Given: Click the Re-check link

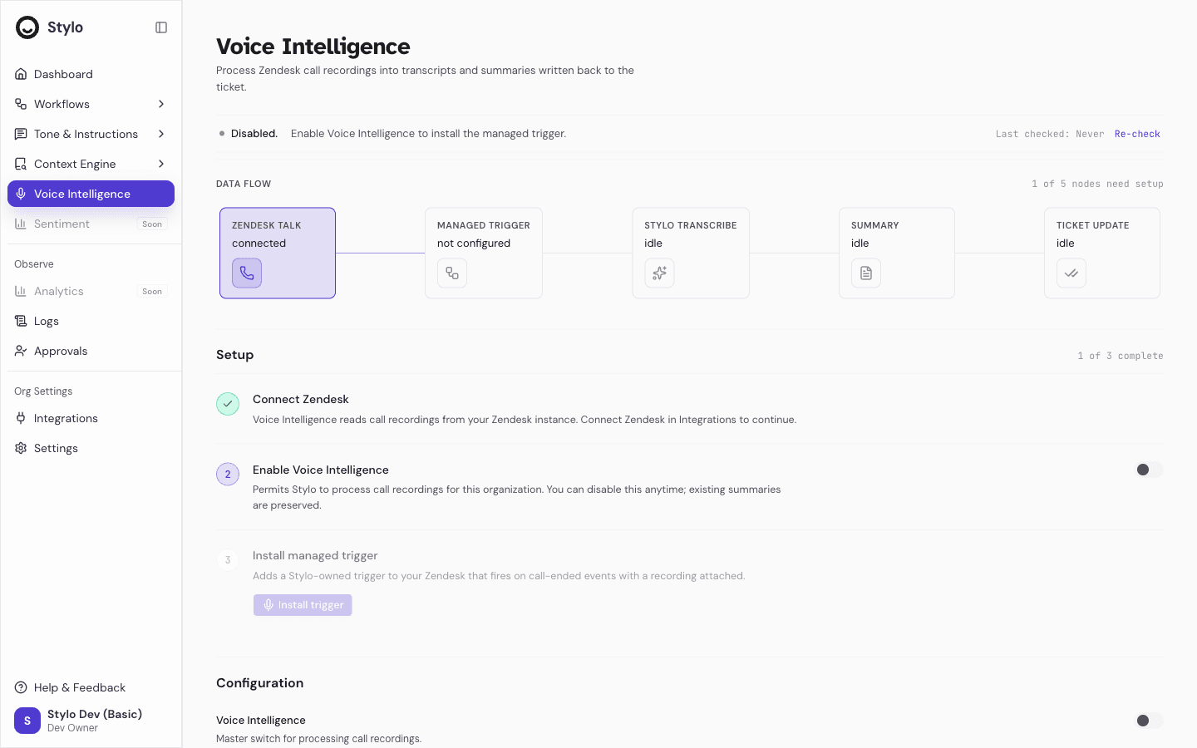Looking at the screenshot, I should click(x=1137, y=134).
